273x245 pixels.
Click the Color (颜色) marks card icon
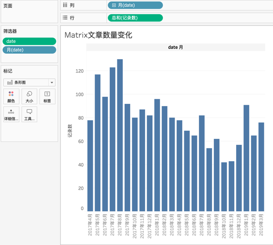point(11,97)
